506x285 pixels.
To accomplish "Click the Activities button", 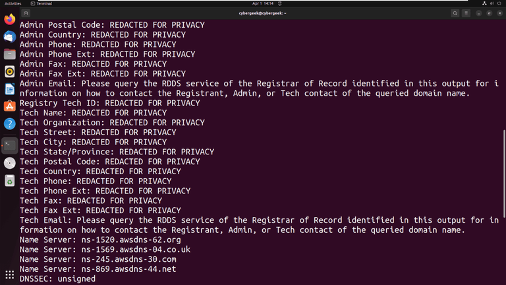I will pos(13,3).
